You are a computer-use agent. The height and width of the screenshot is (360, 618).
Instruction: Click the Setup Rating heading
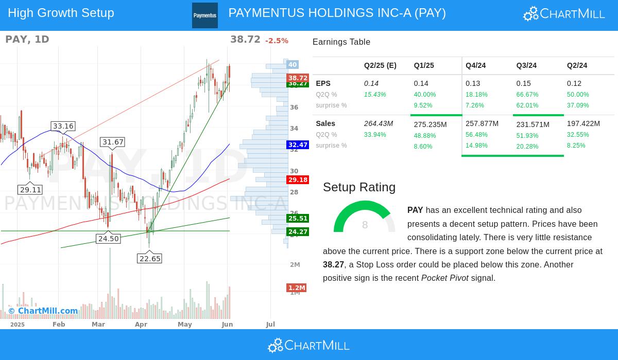click(x=359, y=187)
